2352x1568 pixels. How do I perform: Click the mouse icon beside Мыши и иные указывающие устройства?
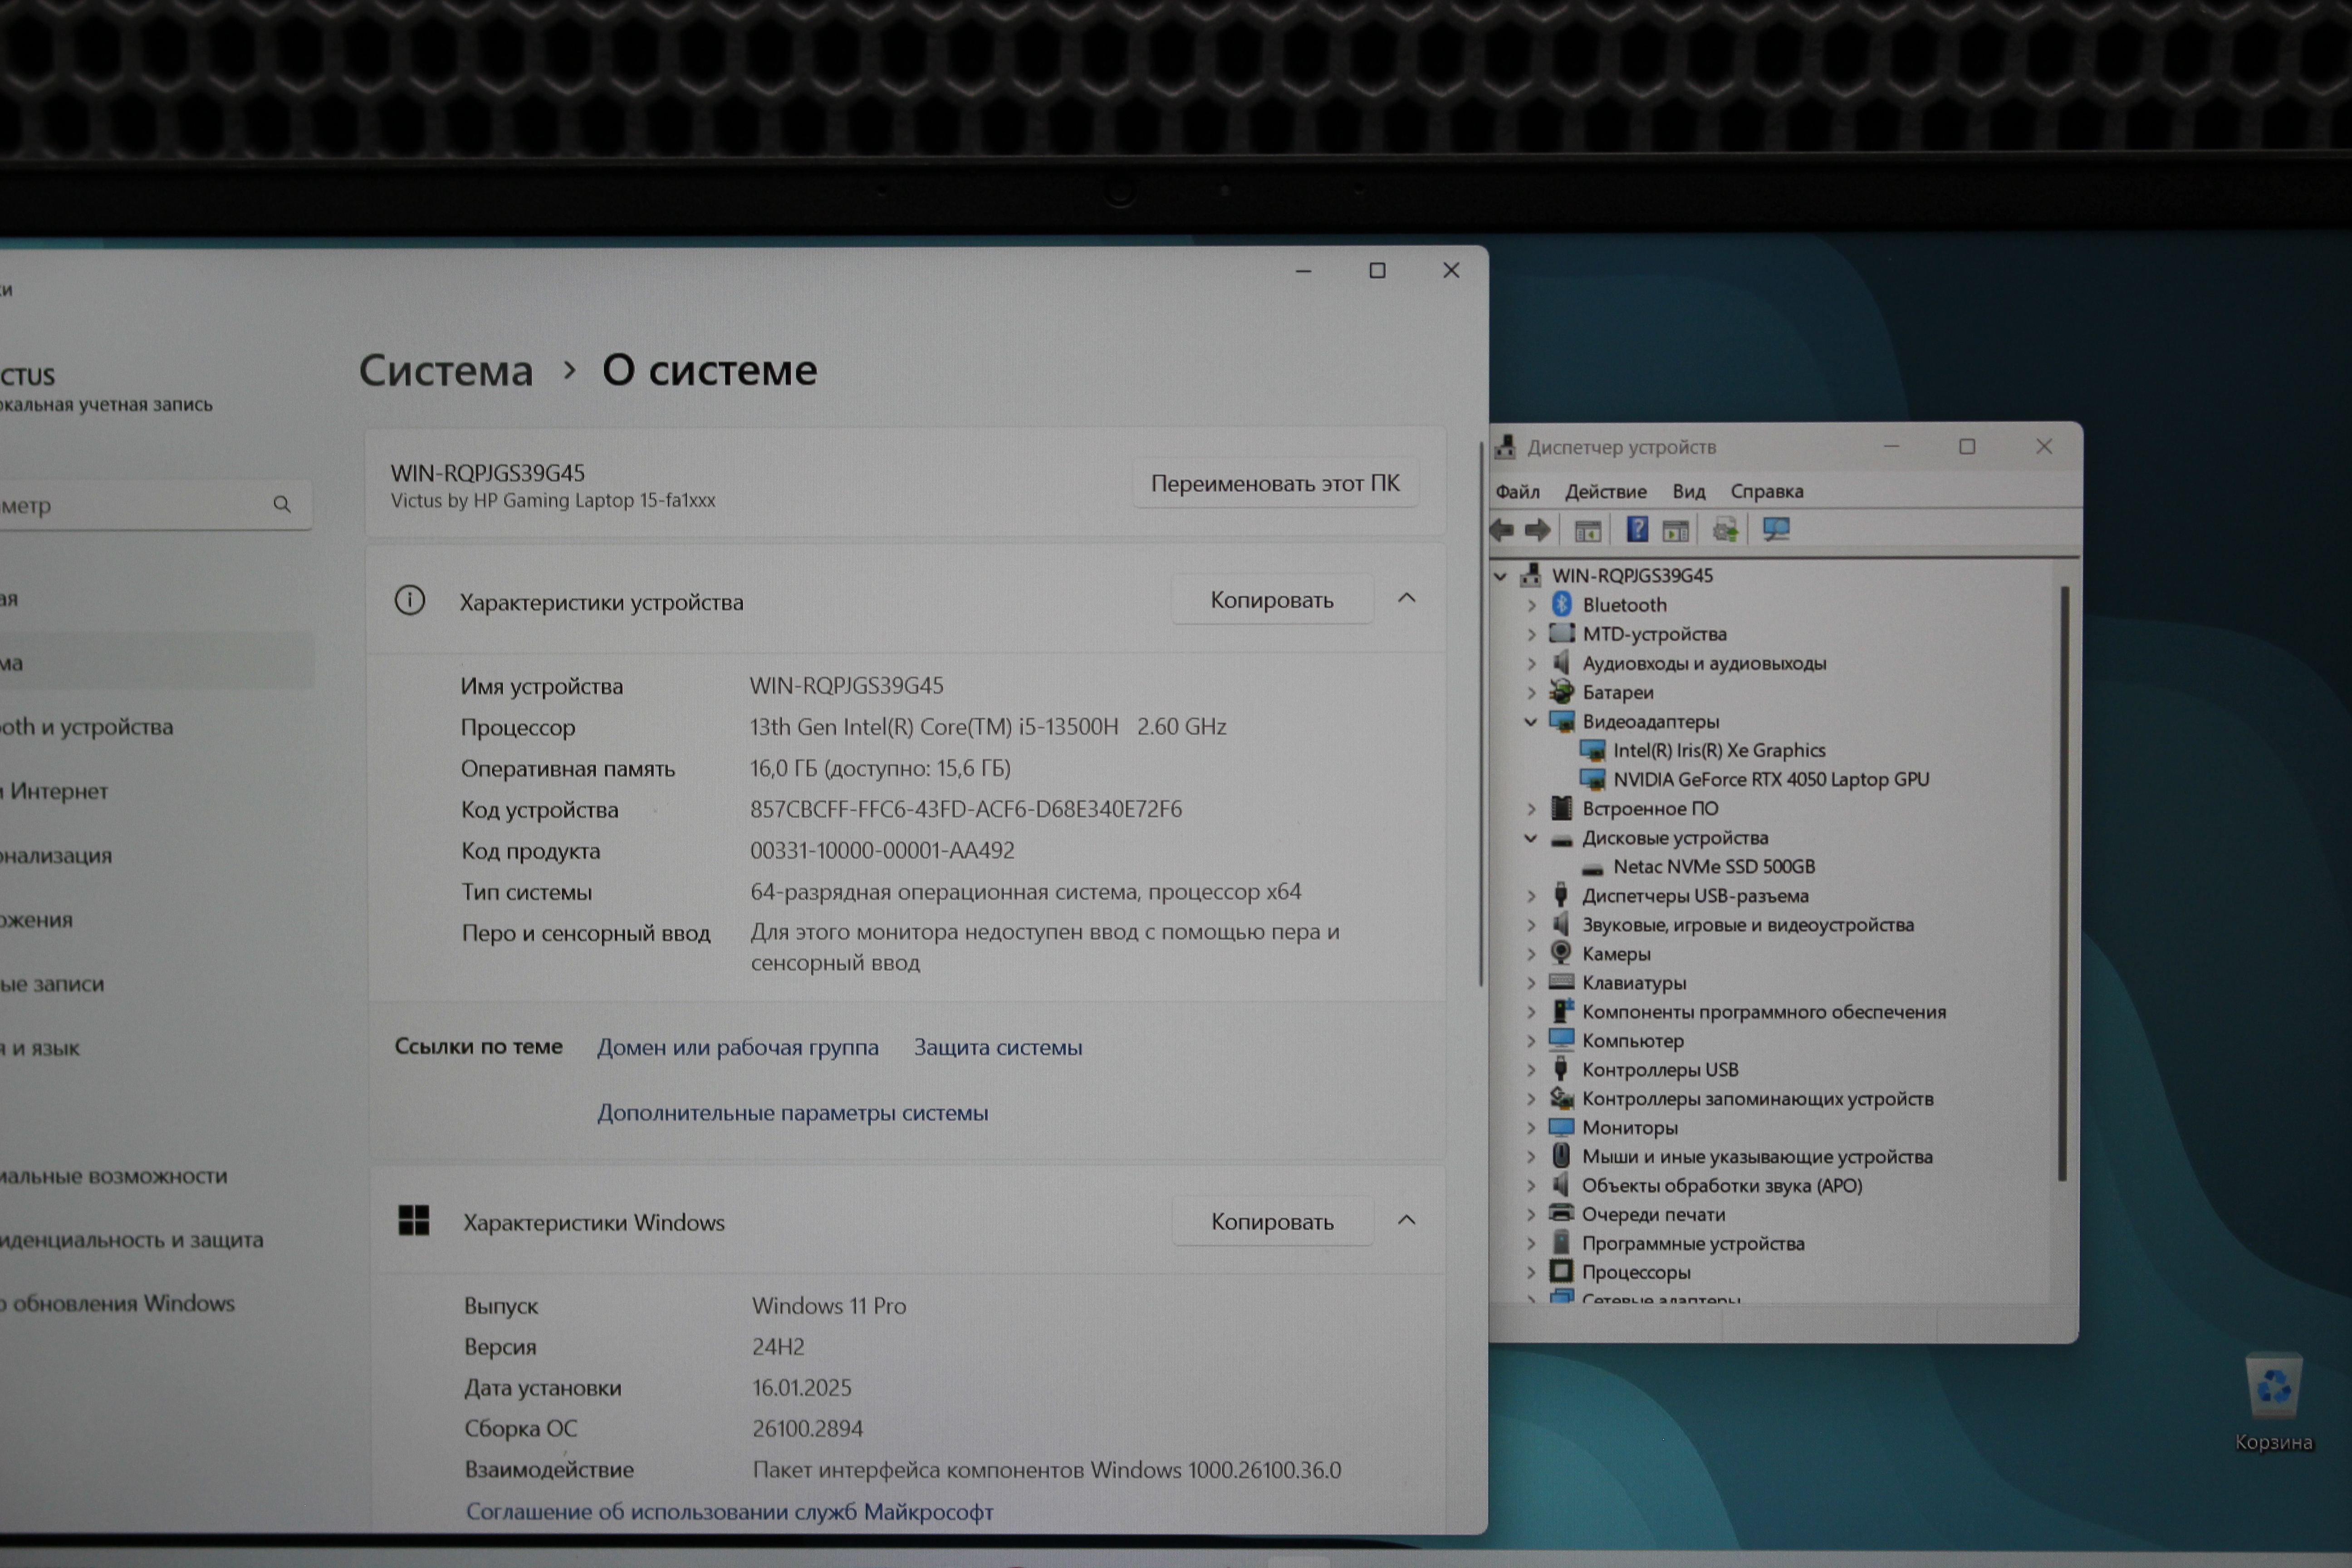click(x=1561, y=1156)
